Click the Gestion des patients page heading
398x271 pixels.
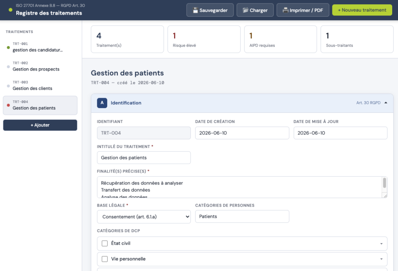tap(127, 73)
